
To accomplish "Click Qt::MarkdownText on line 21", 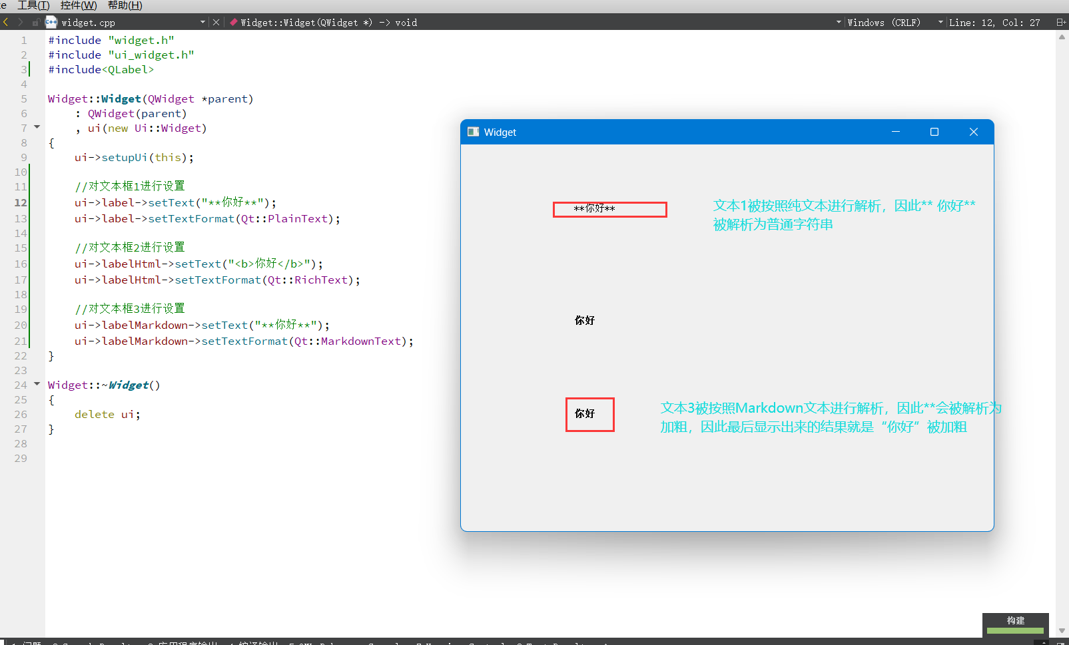I will point(348,341).
